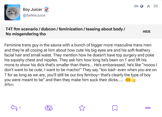The image size is (162, 117).
Task: Click the globe visibility icon
Action: click(142, 6)
